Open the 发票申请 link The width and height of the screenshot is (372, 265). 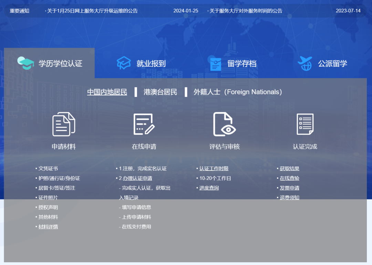click(x=289, y=188)
